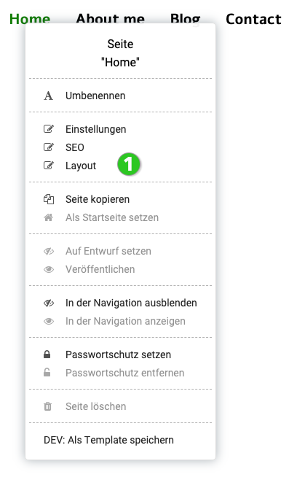The image size is (297, 480).
Task: Open the Contact navigation link
Action: (x=253, y=19)
